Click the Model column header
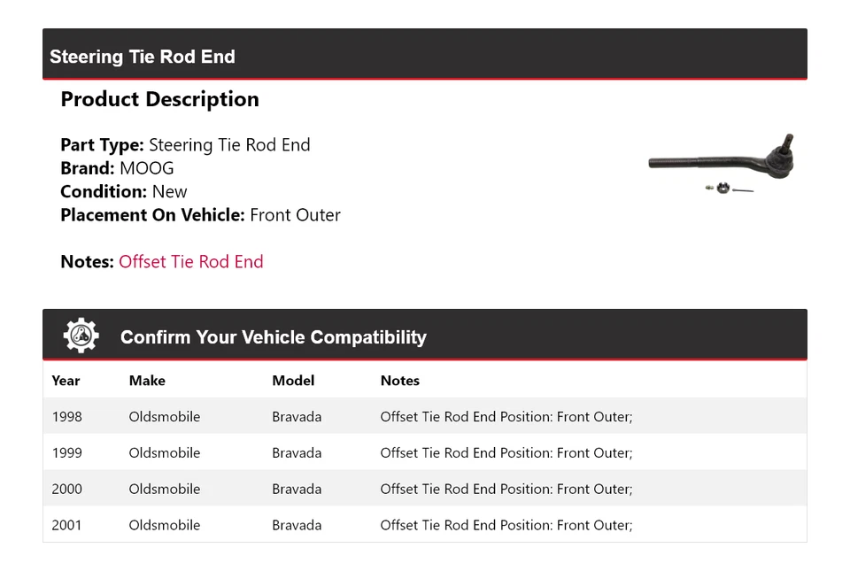This screenshot has height=571, width=850. tap(293, 381)
